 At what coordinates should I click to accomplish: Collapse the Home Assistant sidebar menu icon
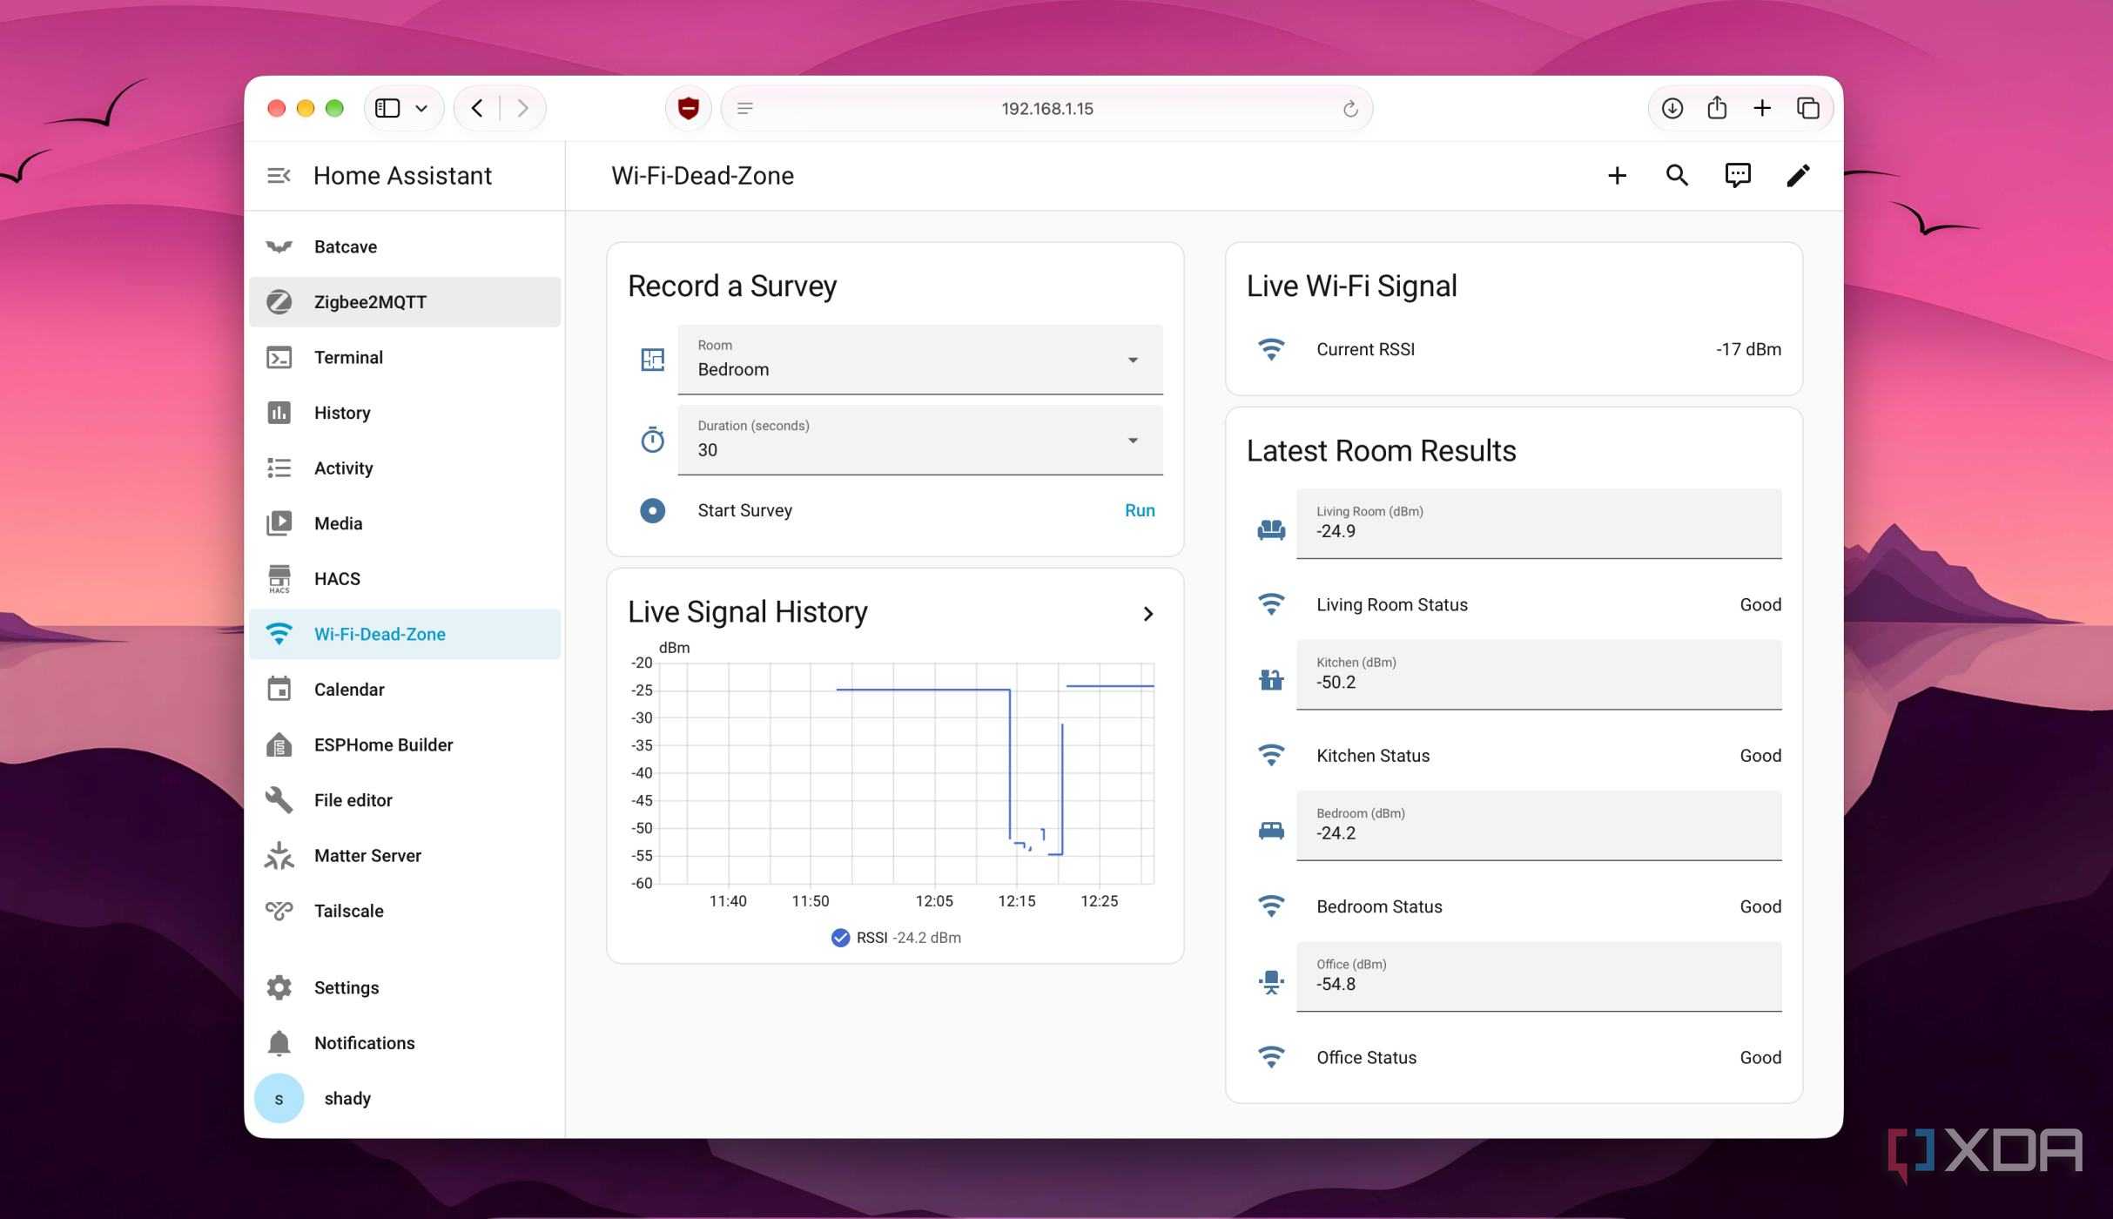279,176
